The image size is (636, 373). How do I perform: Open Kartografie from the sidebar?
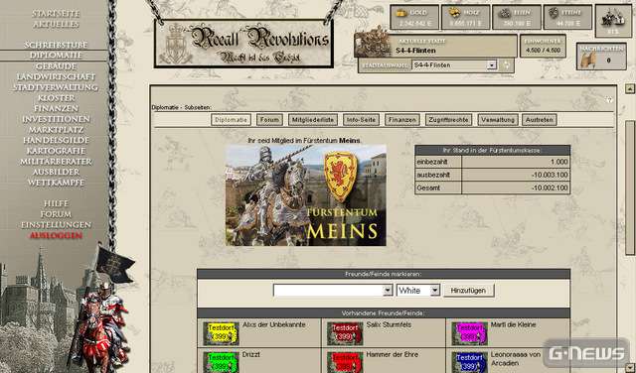pyautogui.click(x=56, y=151)
